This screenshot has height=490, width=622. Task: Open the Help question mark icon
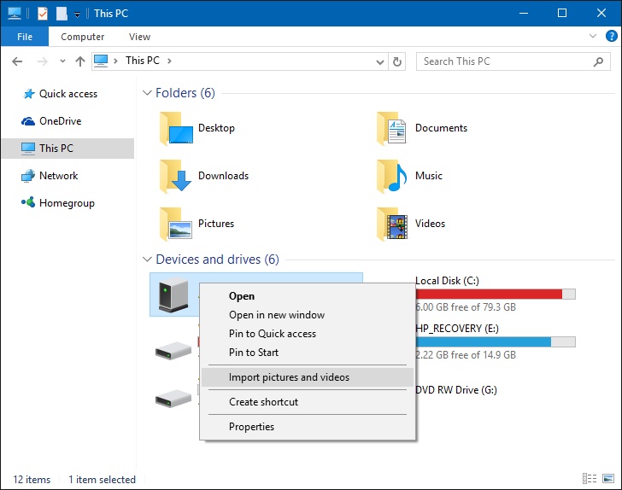coord(611,36)
